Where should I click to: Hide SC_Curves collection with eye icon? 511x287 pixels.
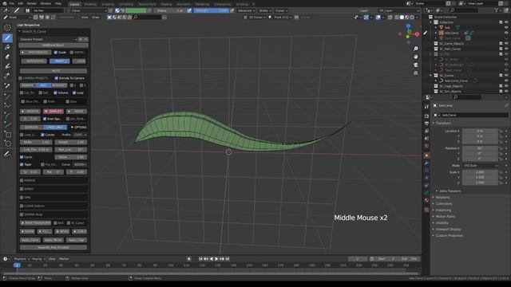506,75
